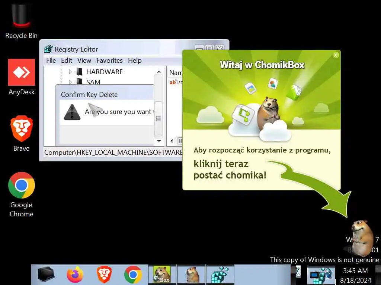Open the View menu in Registry Editor
The height and width of the screenshot is (285, 381).
(84, 60)
